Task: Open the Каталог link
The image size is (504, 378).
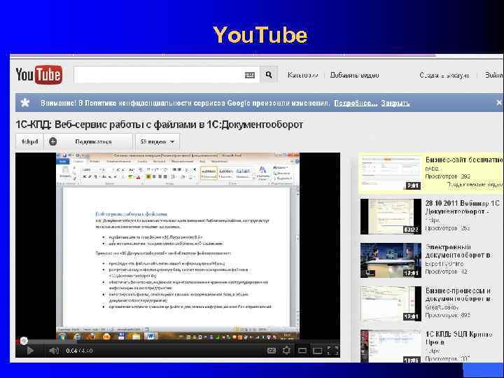Action: 303,75
